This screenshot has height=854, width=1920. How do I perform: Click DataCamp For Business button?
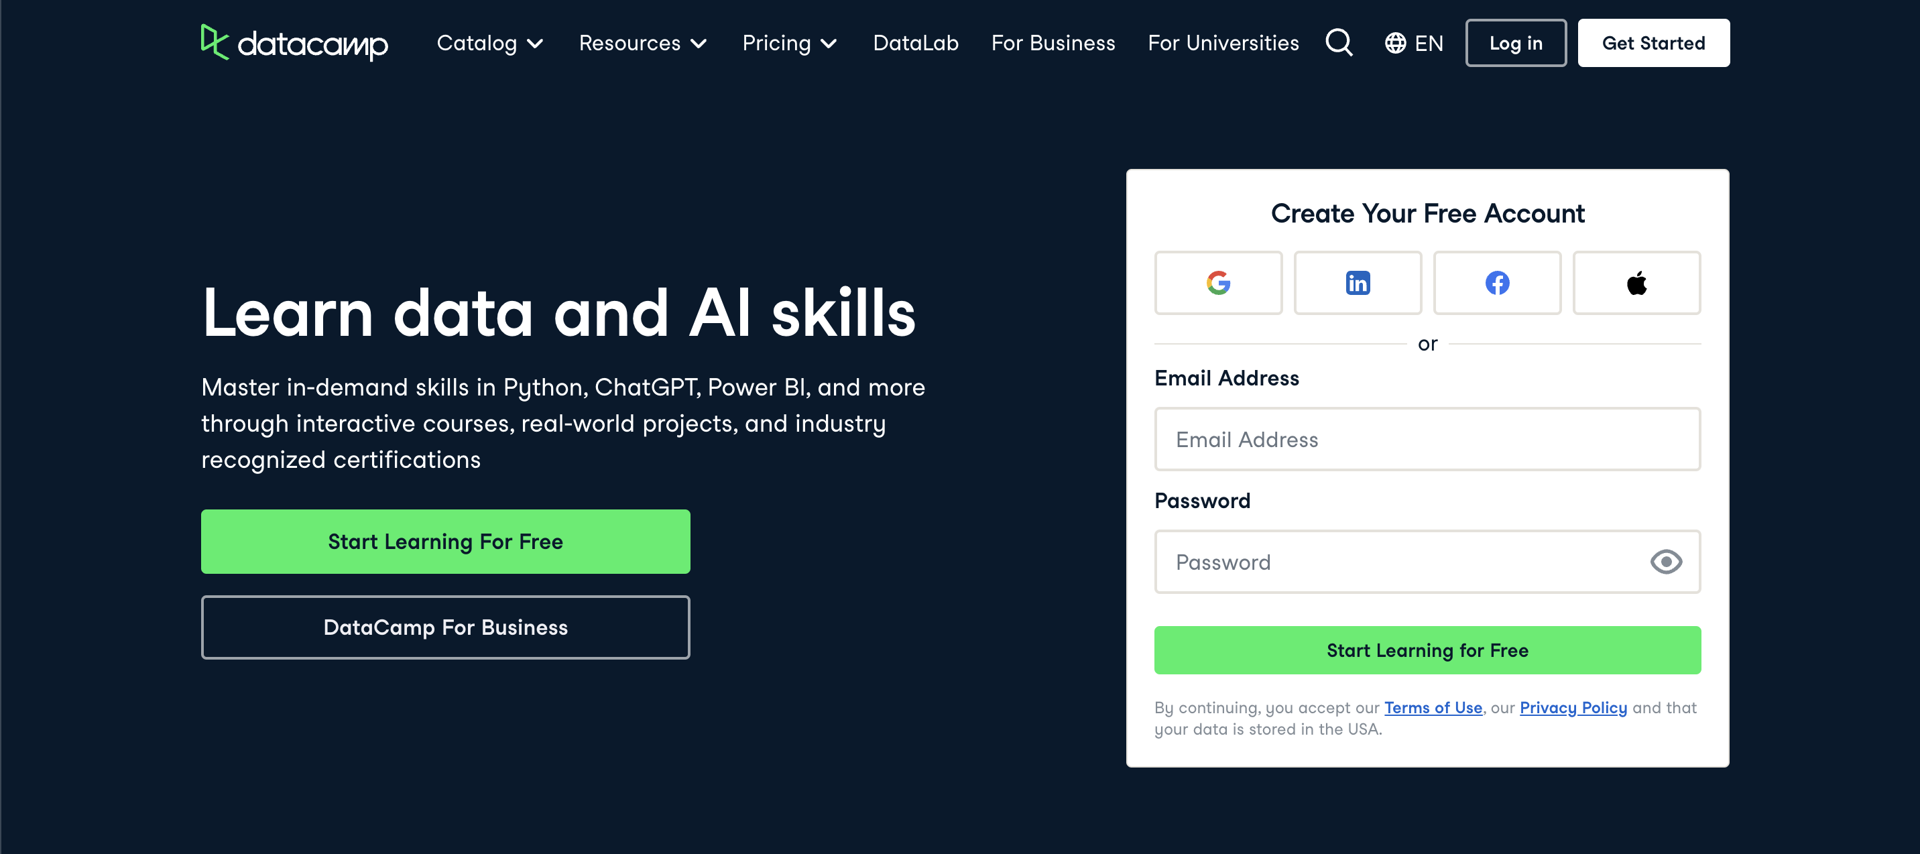[x=445, y=627]
